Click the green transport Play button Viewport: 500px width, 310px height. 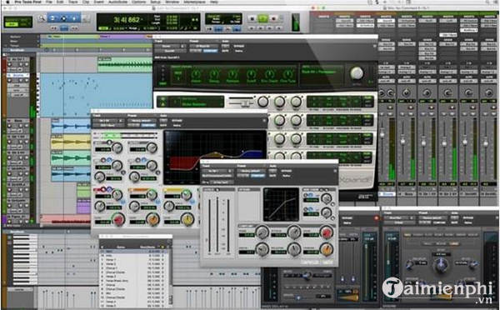[x=262, y=19]
